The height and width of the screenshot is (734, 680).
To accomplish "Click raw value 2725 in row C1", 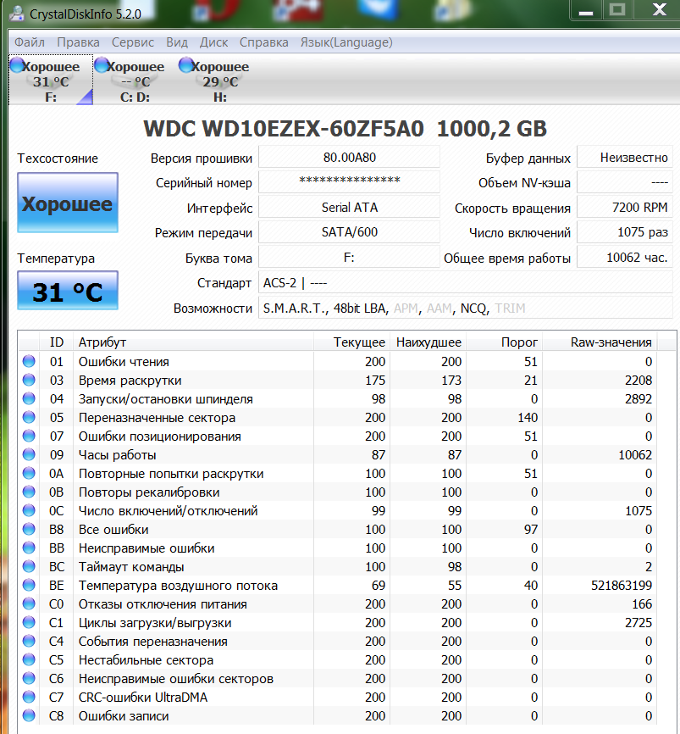I will point(639,623).
